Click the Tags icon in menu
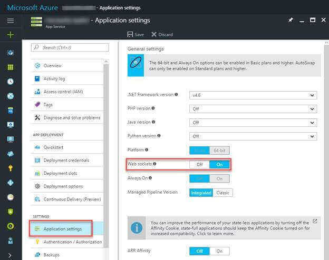Viewport: 329px width, 260px height. 37,105
